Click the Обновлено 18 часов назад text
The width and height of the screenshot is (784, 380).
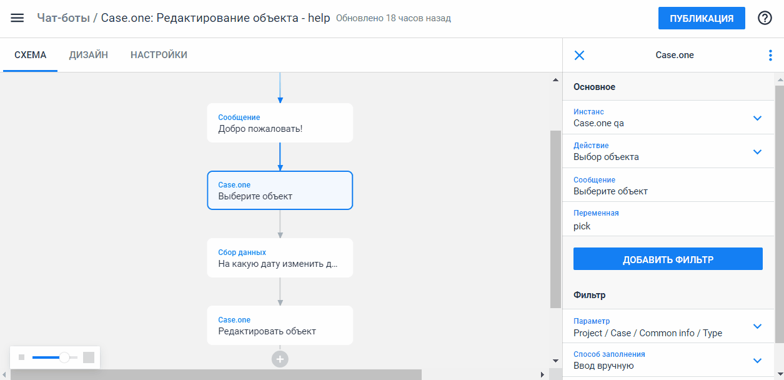[x=394, y=18]
